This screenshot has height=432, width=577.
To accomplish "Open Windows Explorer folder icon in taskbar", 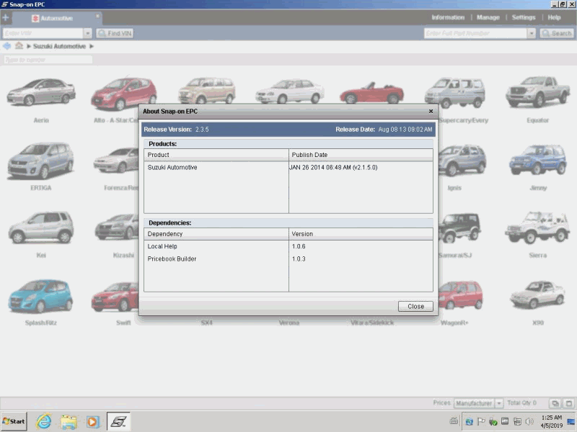I will point(69,421).
